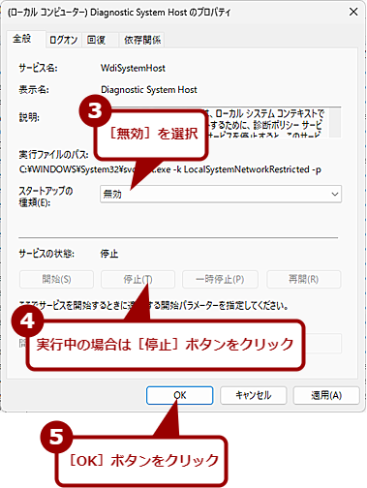Click the dialog title bar text
367x488 pixels.
tap(119, 13)
